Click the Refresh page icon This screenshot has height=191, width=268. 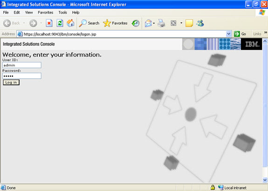[x=60, y=23]
